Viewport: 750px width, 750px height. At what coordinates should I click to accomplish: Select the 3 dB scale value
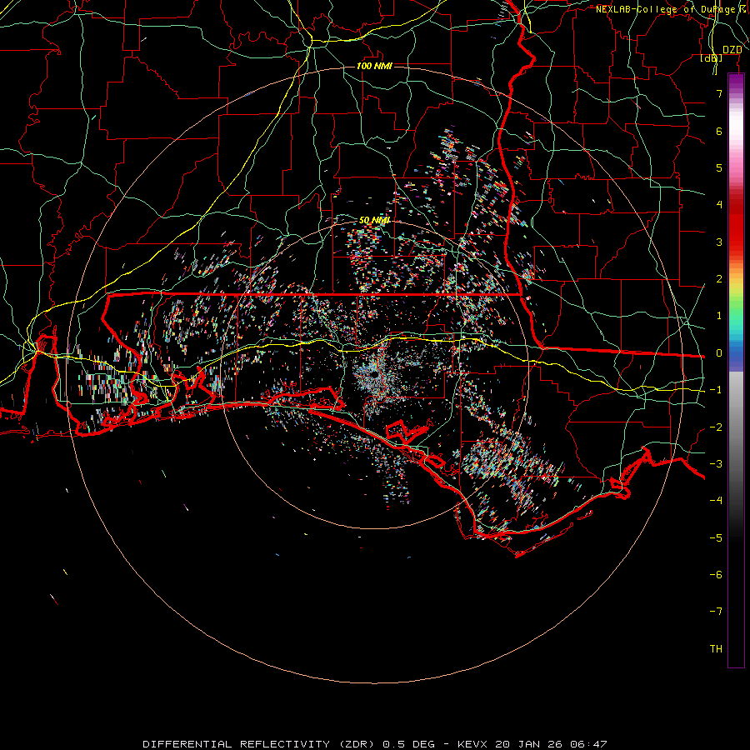[719, 242]
